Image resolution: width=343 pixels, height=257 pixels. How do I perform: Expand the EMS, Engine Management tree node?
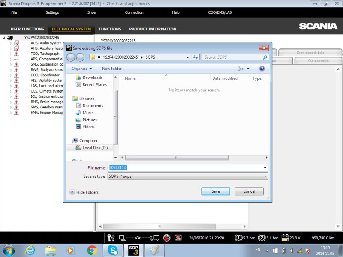[10, 113]
